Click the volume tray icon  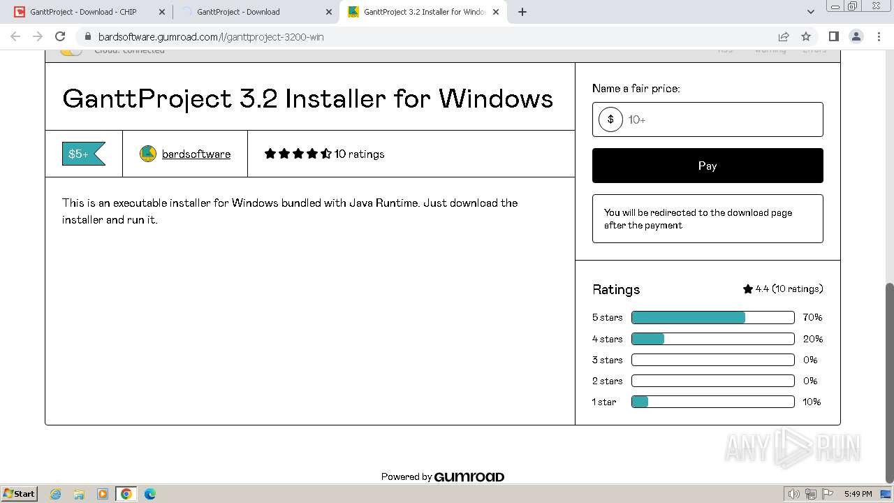coord(794,494)
